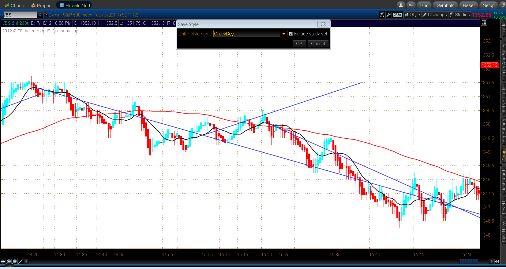Open the detach window icon at top-right corner
506x269 pixels.
tap(503, 5)
